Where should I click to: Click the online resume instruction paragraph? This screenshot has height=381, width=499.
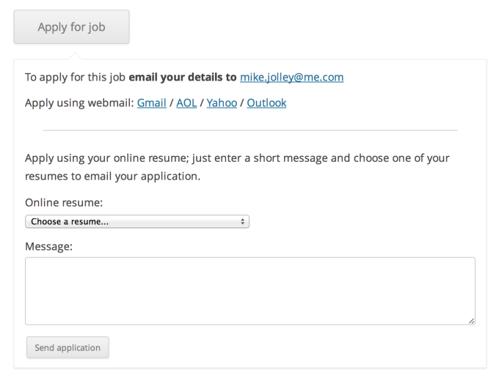[x=237, y=167]
